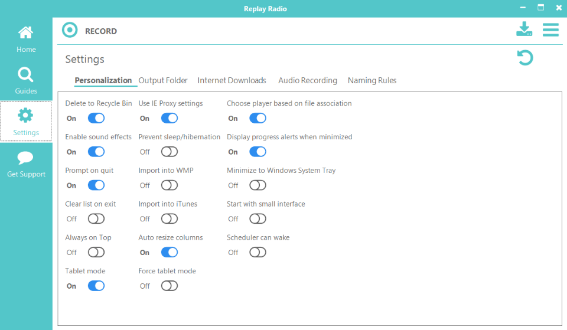Image resolution: width=567 pixels, height=330 pixels.
Task: Turn off Delete to Recycle Bin
Action: pyautogui.click(x=96, y=118)
